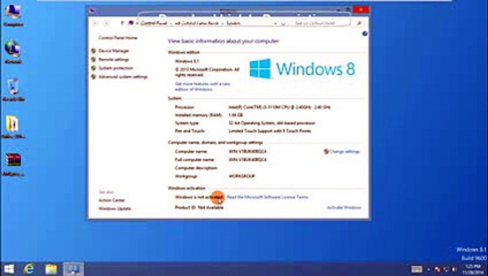Click the Up one level arrow
The width and height of the screenshot is (488, 276).
122,23
